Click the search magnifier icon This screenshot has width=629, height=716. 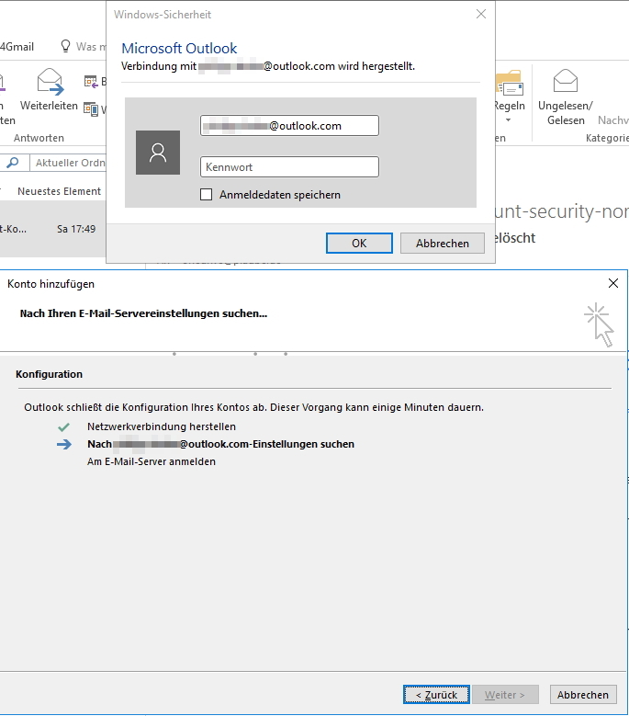(x=13, y=163)
